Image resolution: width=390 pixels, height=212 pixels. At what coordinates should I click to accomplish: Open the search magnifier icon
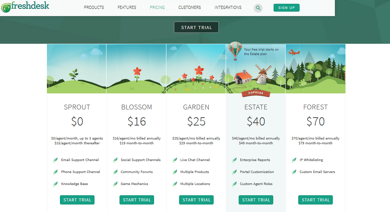coord(258,8)
